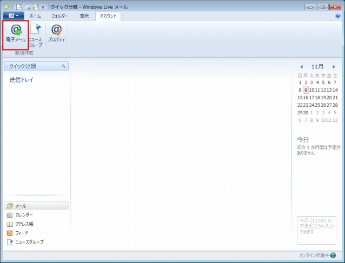Switch to the 表示 tab
Viewport: 345px width, 263px height.
coord(84,16)
